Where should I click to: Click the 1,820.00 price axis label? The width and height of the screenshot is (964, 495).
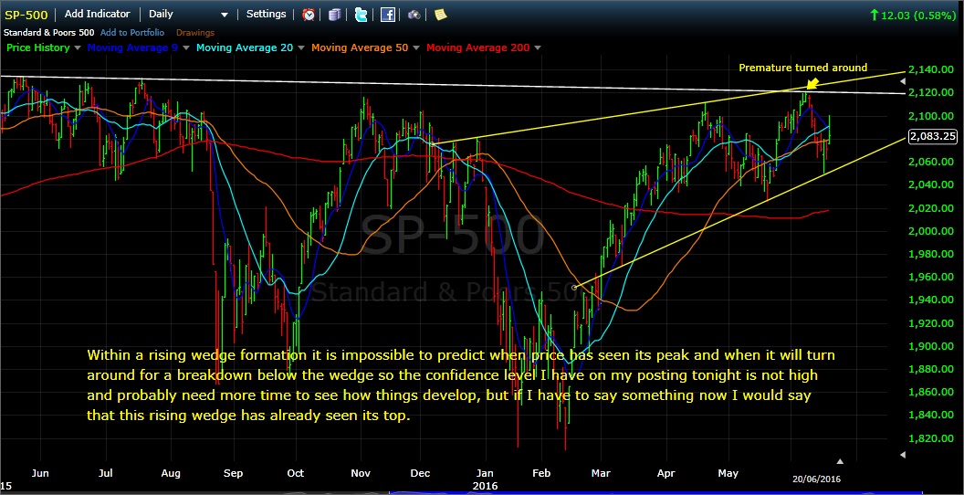(933, 438)
